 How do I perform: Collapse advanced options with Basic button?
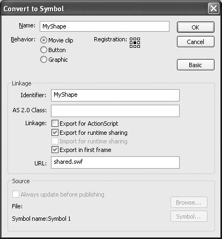click(196, 65)
